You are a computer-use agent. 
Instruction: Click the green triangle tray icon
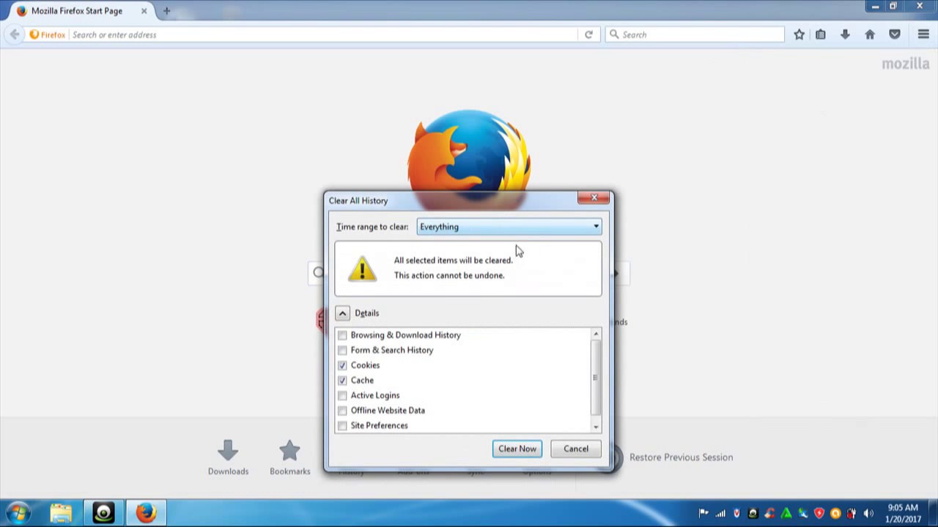pos(786,513)
